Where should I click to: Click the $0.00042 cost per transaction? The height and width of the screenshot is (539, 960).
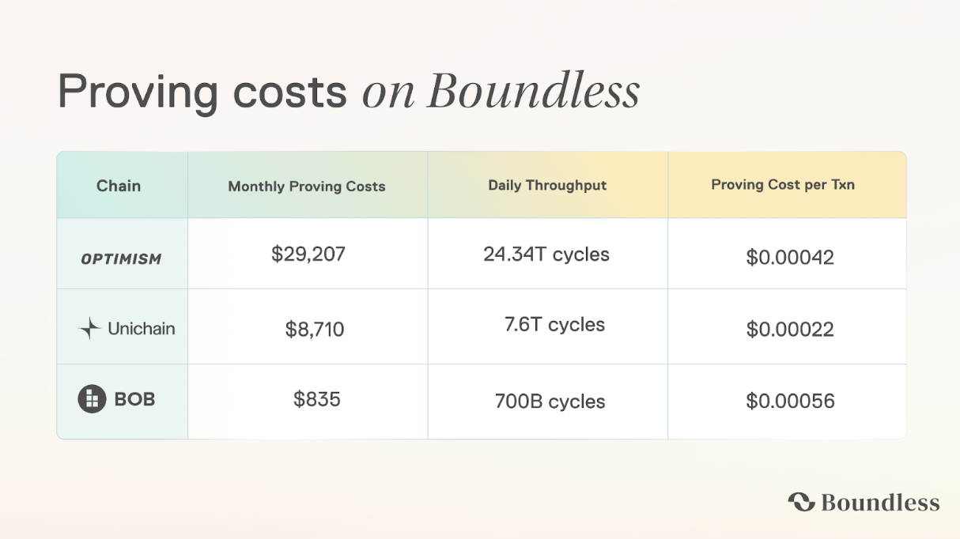pos(790,258)
